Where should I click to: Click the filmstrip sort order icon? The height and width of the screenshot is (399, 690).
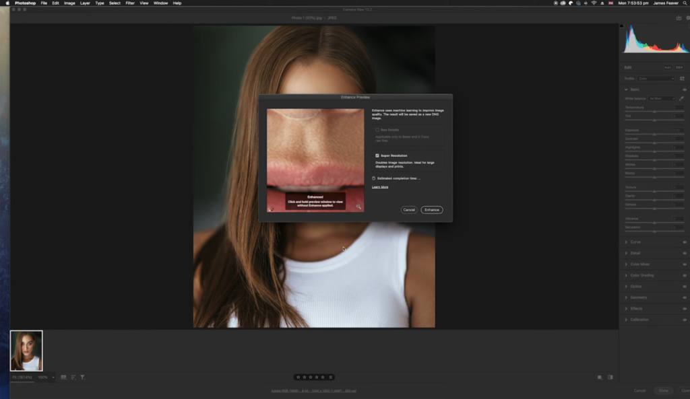click(x=73, y=377)
